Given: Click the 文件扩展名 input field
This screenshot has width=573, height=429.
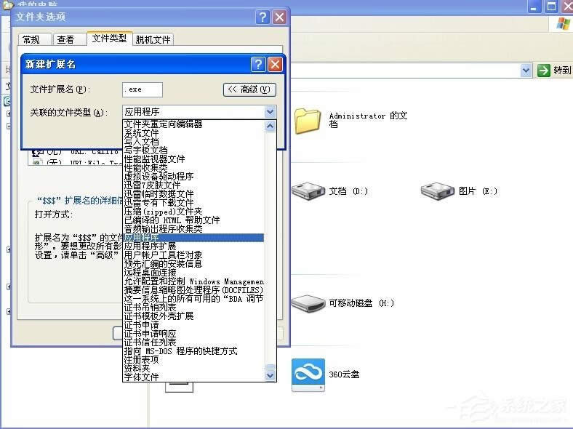Looking at the screenshot, I should point(143,89).
